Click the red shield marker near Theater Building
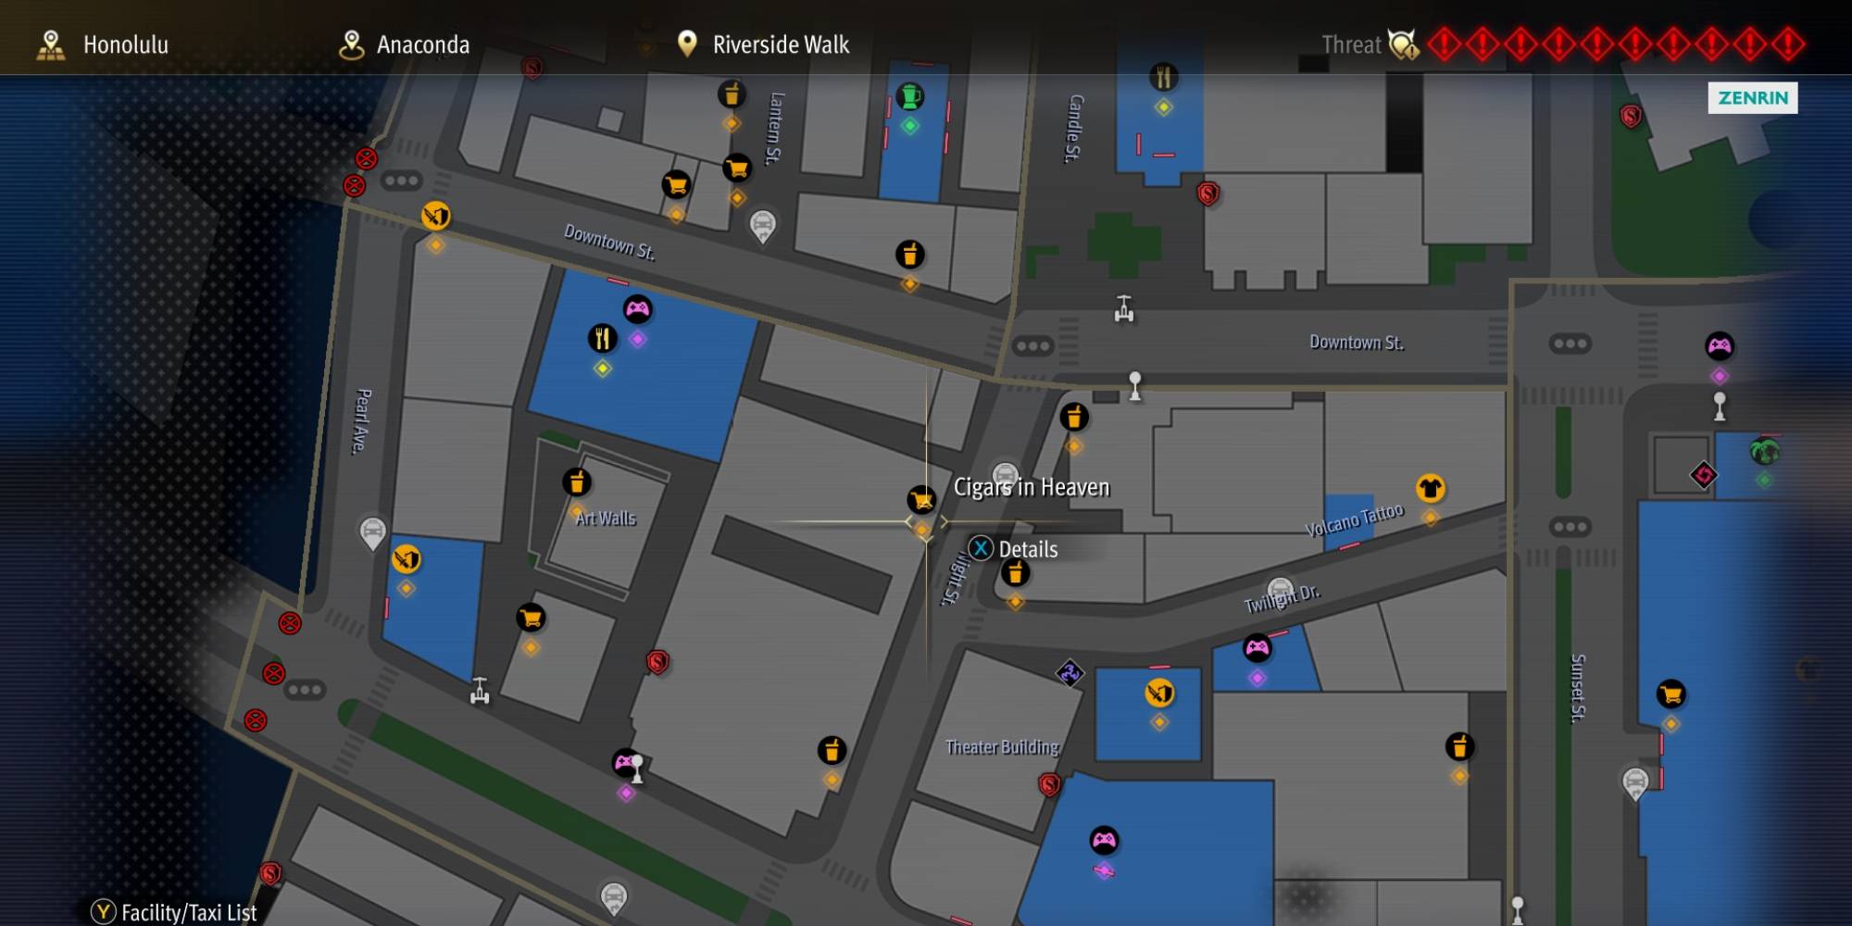Screen dimensions: 1852x926 (1049, 785)
